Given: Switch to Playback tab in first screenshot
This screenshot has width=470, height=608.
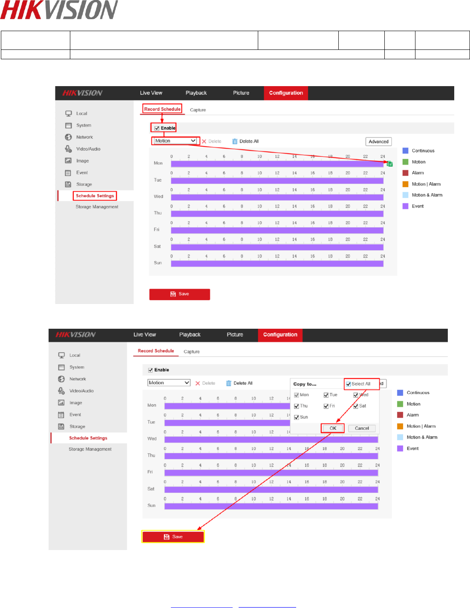Looking at the screenshot, I should [x=196, y=93].
